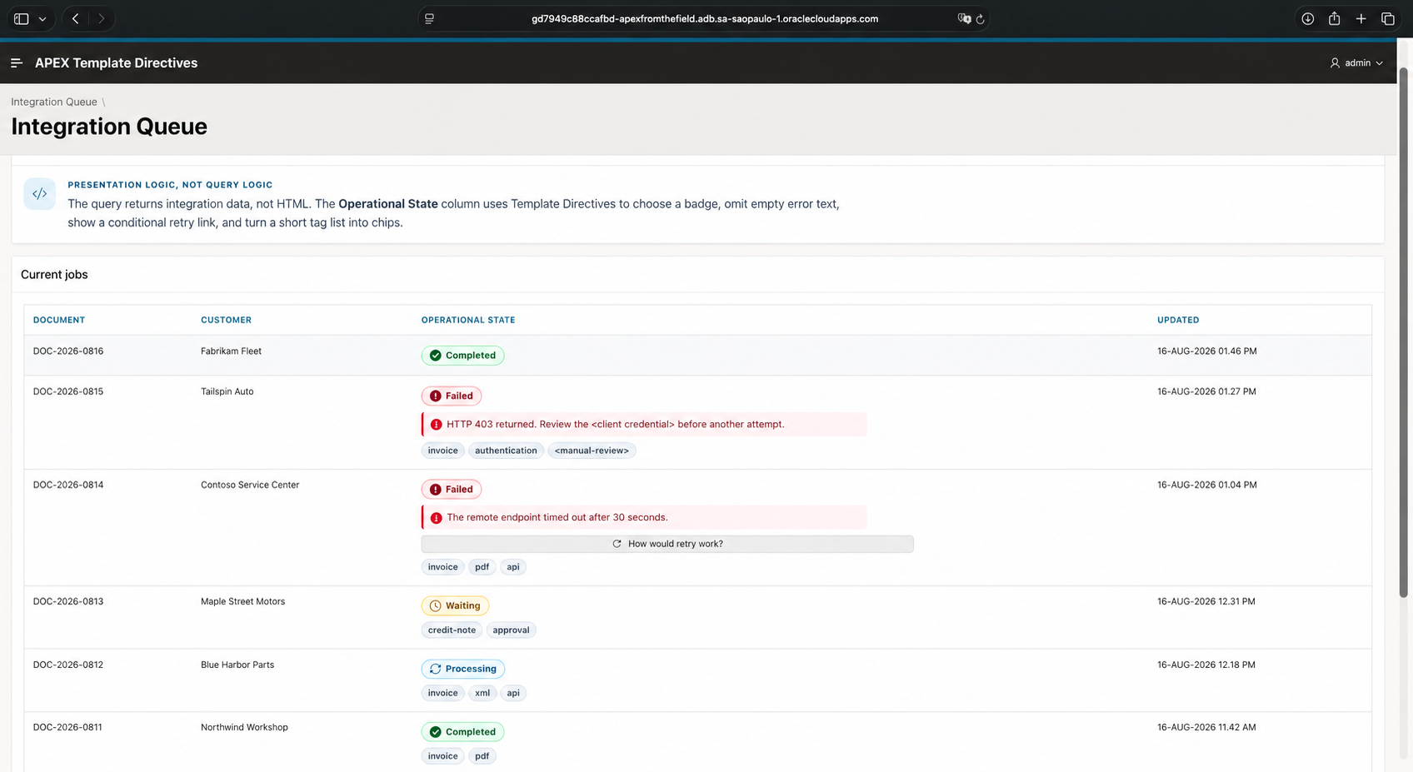Show the tab overview icon
This screenshot has width=1413, height=772.
tap(1387, 18)
